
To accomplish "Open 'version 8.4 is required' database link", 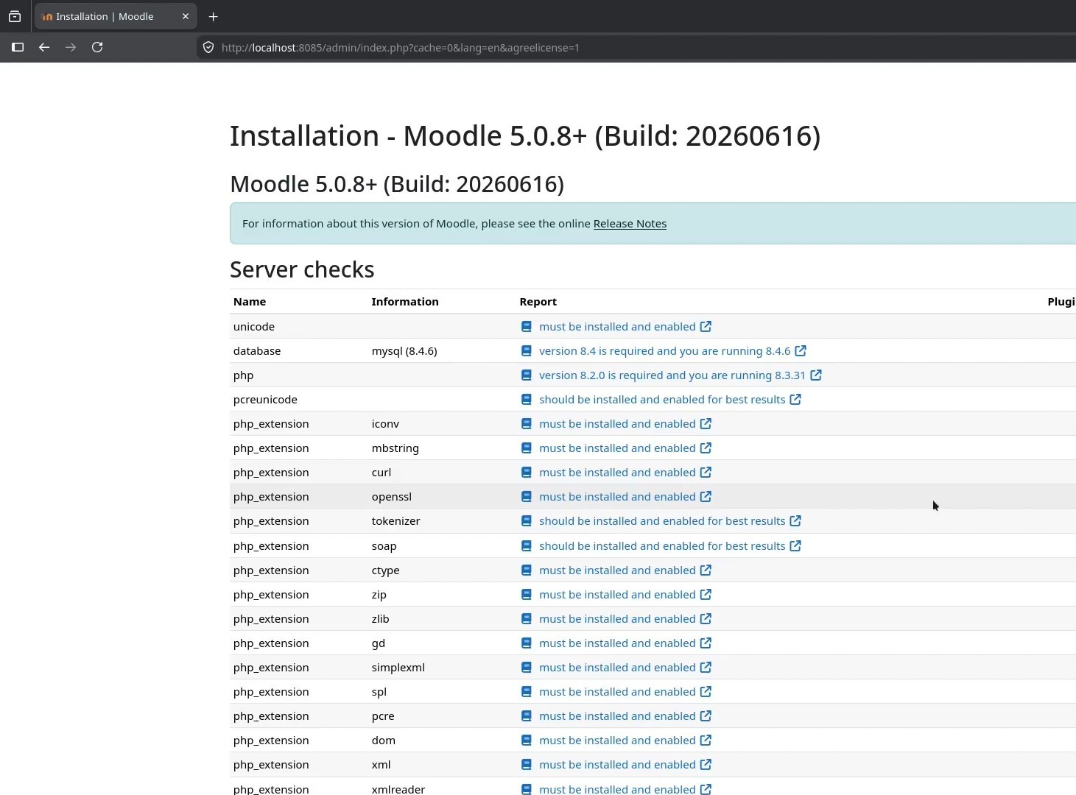I will click(664, 351).
